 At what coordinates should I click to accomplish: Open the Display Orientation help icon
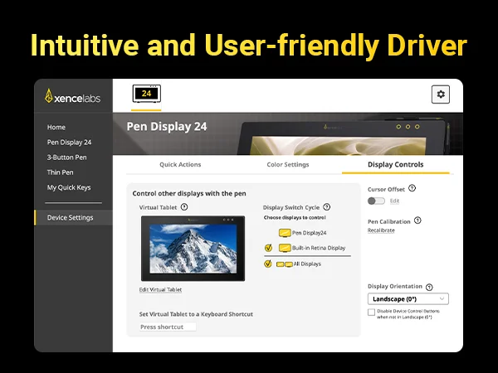point(429,287)
